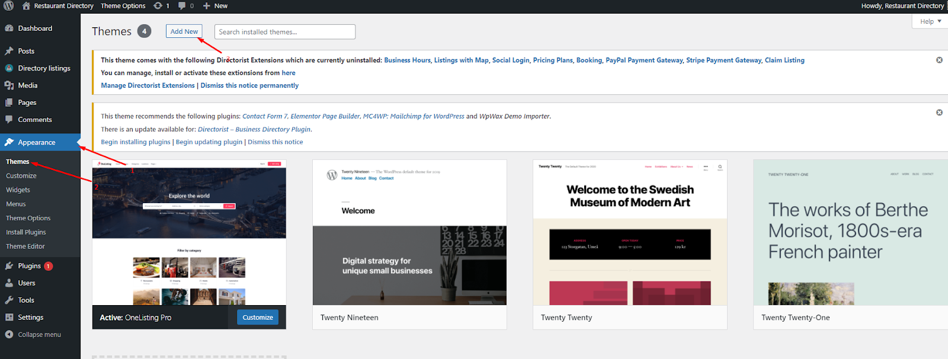Click Dismiss this notice permanently
Screen dimensions: 948x359
click(249, 86)
